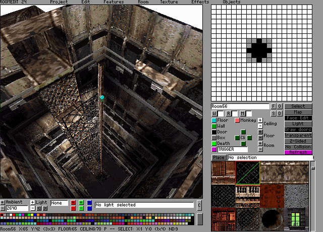The image size is (323, 232).
Task: Toggle the W room flag
Action: [214, 113]
